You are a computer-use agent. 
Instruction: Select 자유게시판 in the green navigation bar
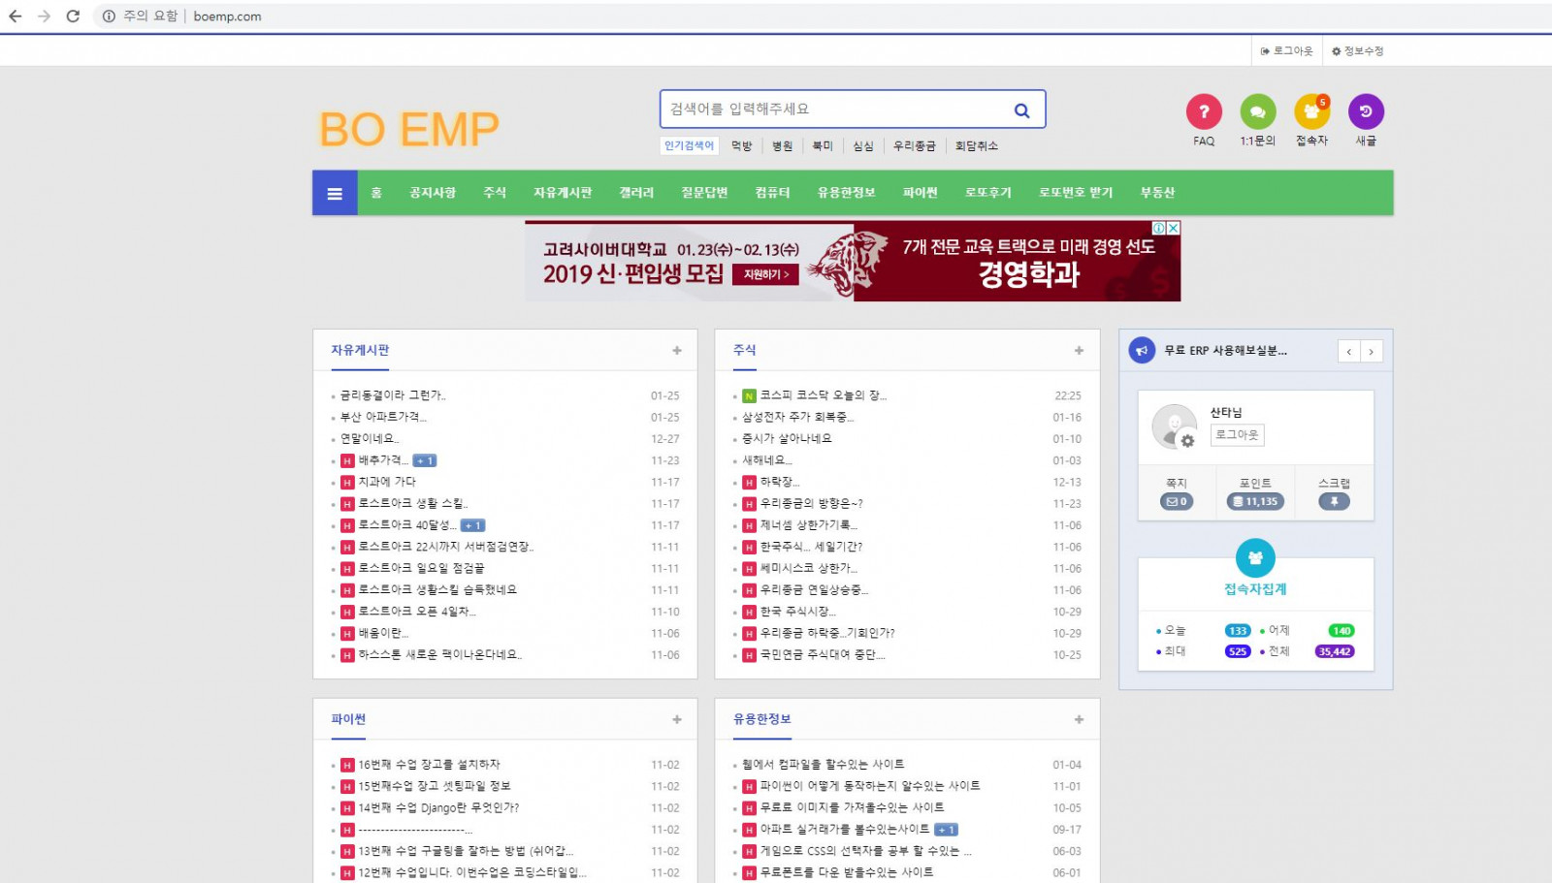pyautogui.click(x=562, y=193)
